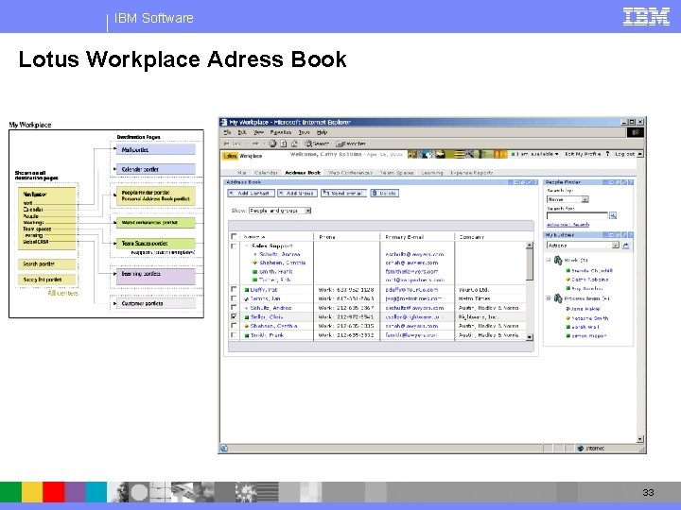Click the Search for input field
The width and height of the screenshot is (681, 510).
[x=577, y=215]
